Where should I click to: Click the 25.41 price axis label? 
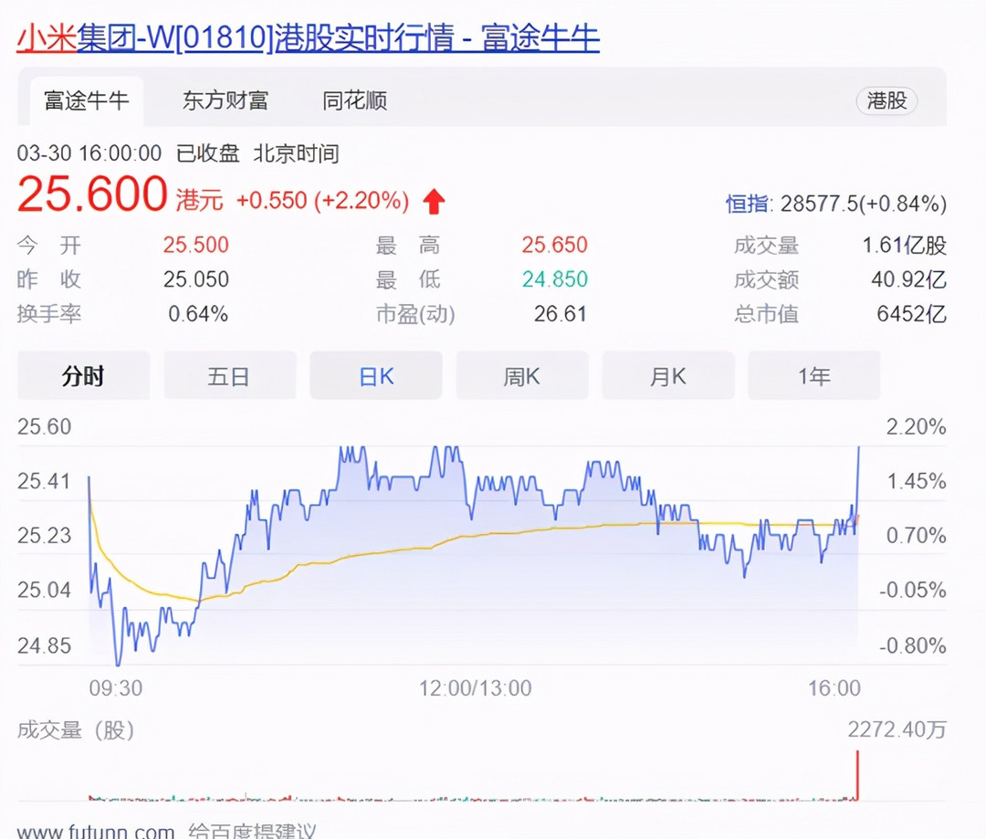click(44, 482)
